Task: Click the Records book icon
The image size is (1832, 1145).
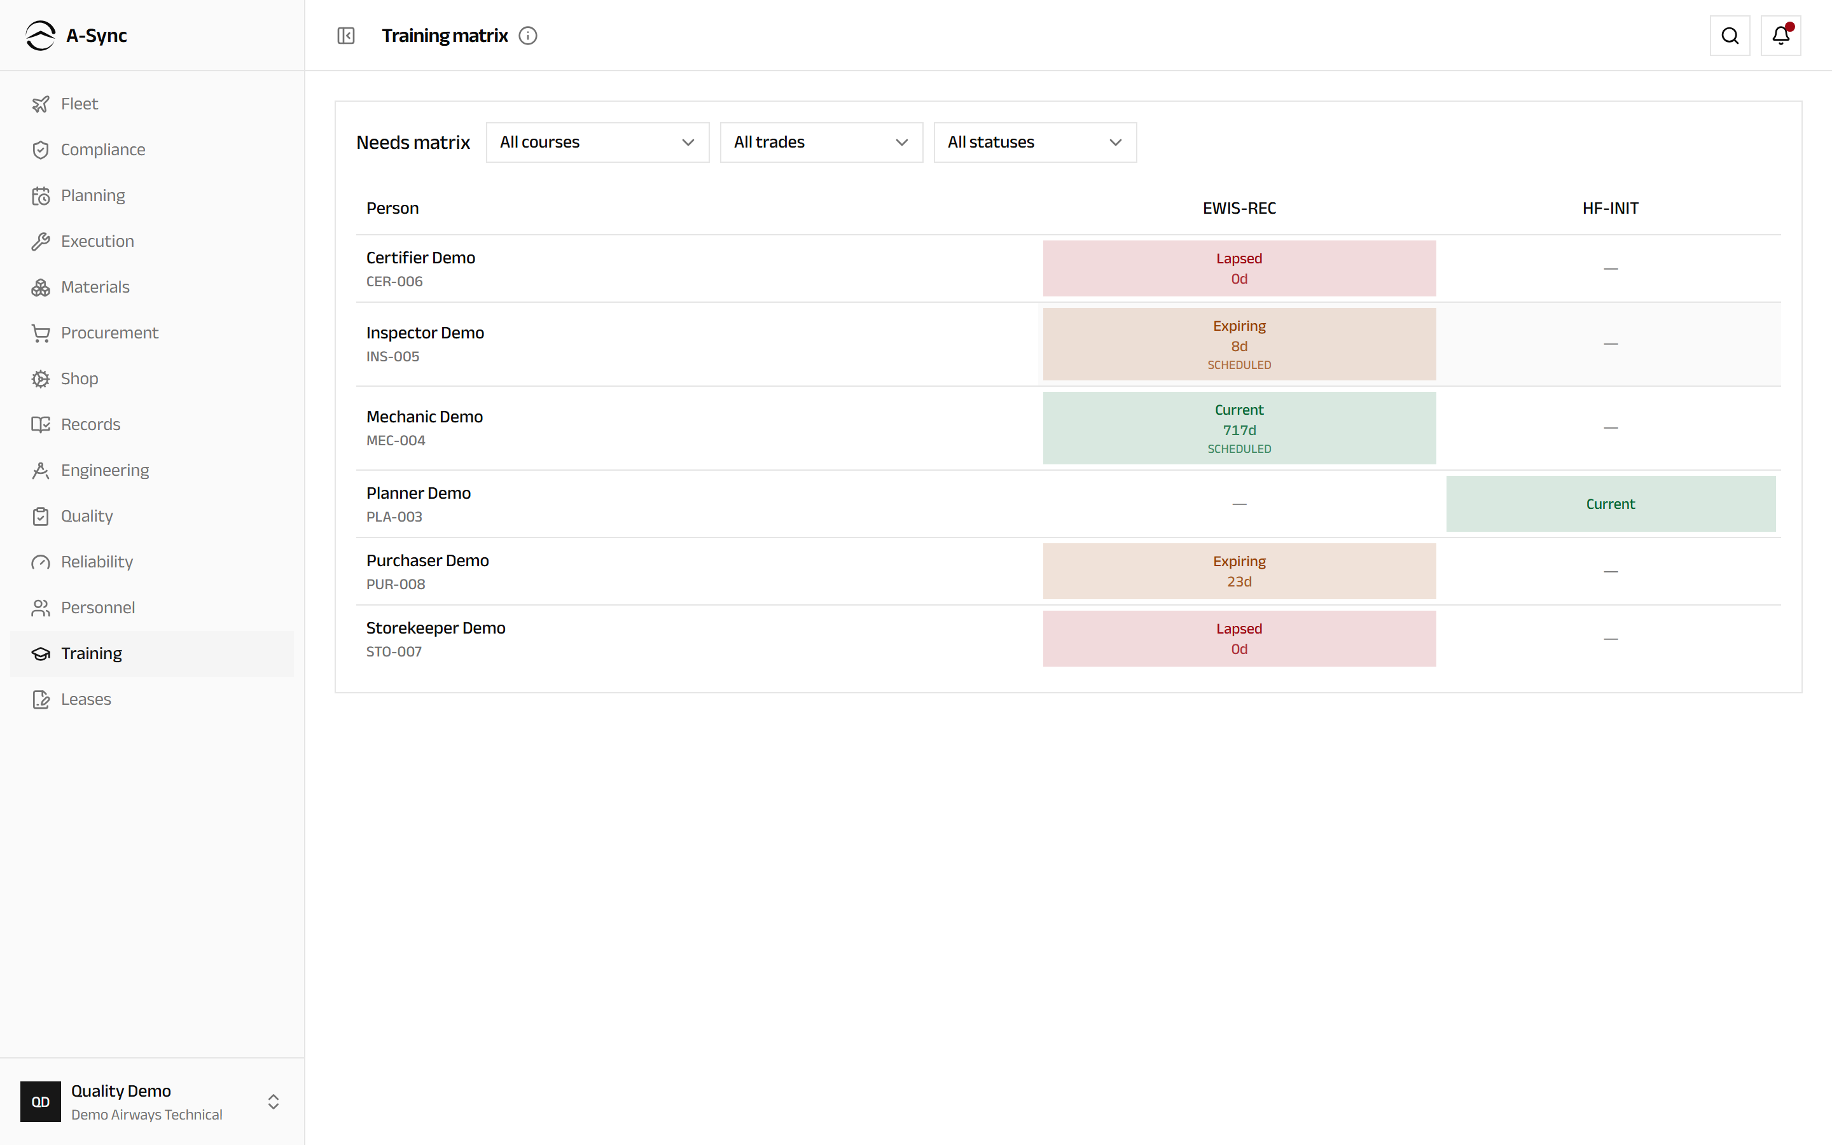Action: coord(41,425)
